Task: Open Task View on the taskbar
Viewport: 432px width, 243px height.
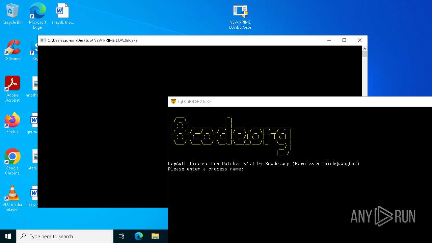Action: (x=122, y=236)
